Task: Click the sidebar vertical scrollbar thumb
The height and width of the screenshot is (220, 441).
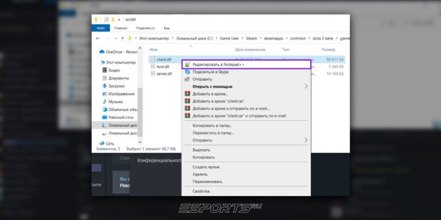Action: tap(140, 112)
